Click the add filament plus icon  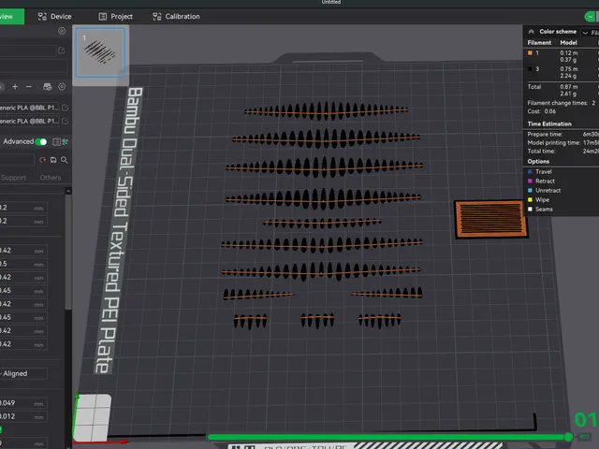click(x=15, y=87)
